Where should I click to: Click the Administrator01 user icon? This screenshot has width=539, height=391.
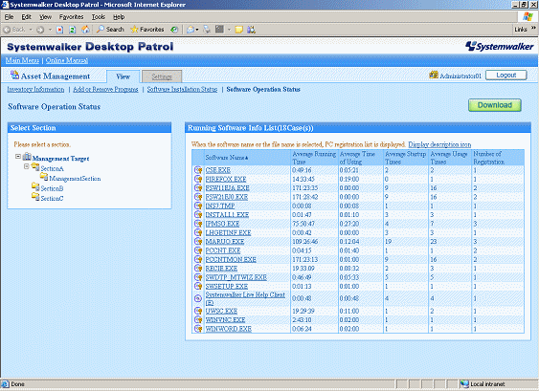(434, 75)
